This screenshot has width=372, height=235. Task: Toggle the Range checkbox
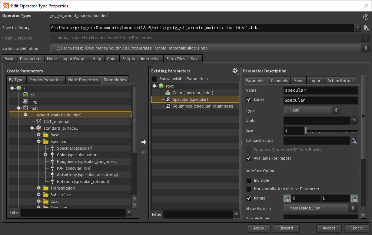tap(249, 198)
